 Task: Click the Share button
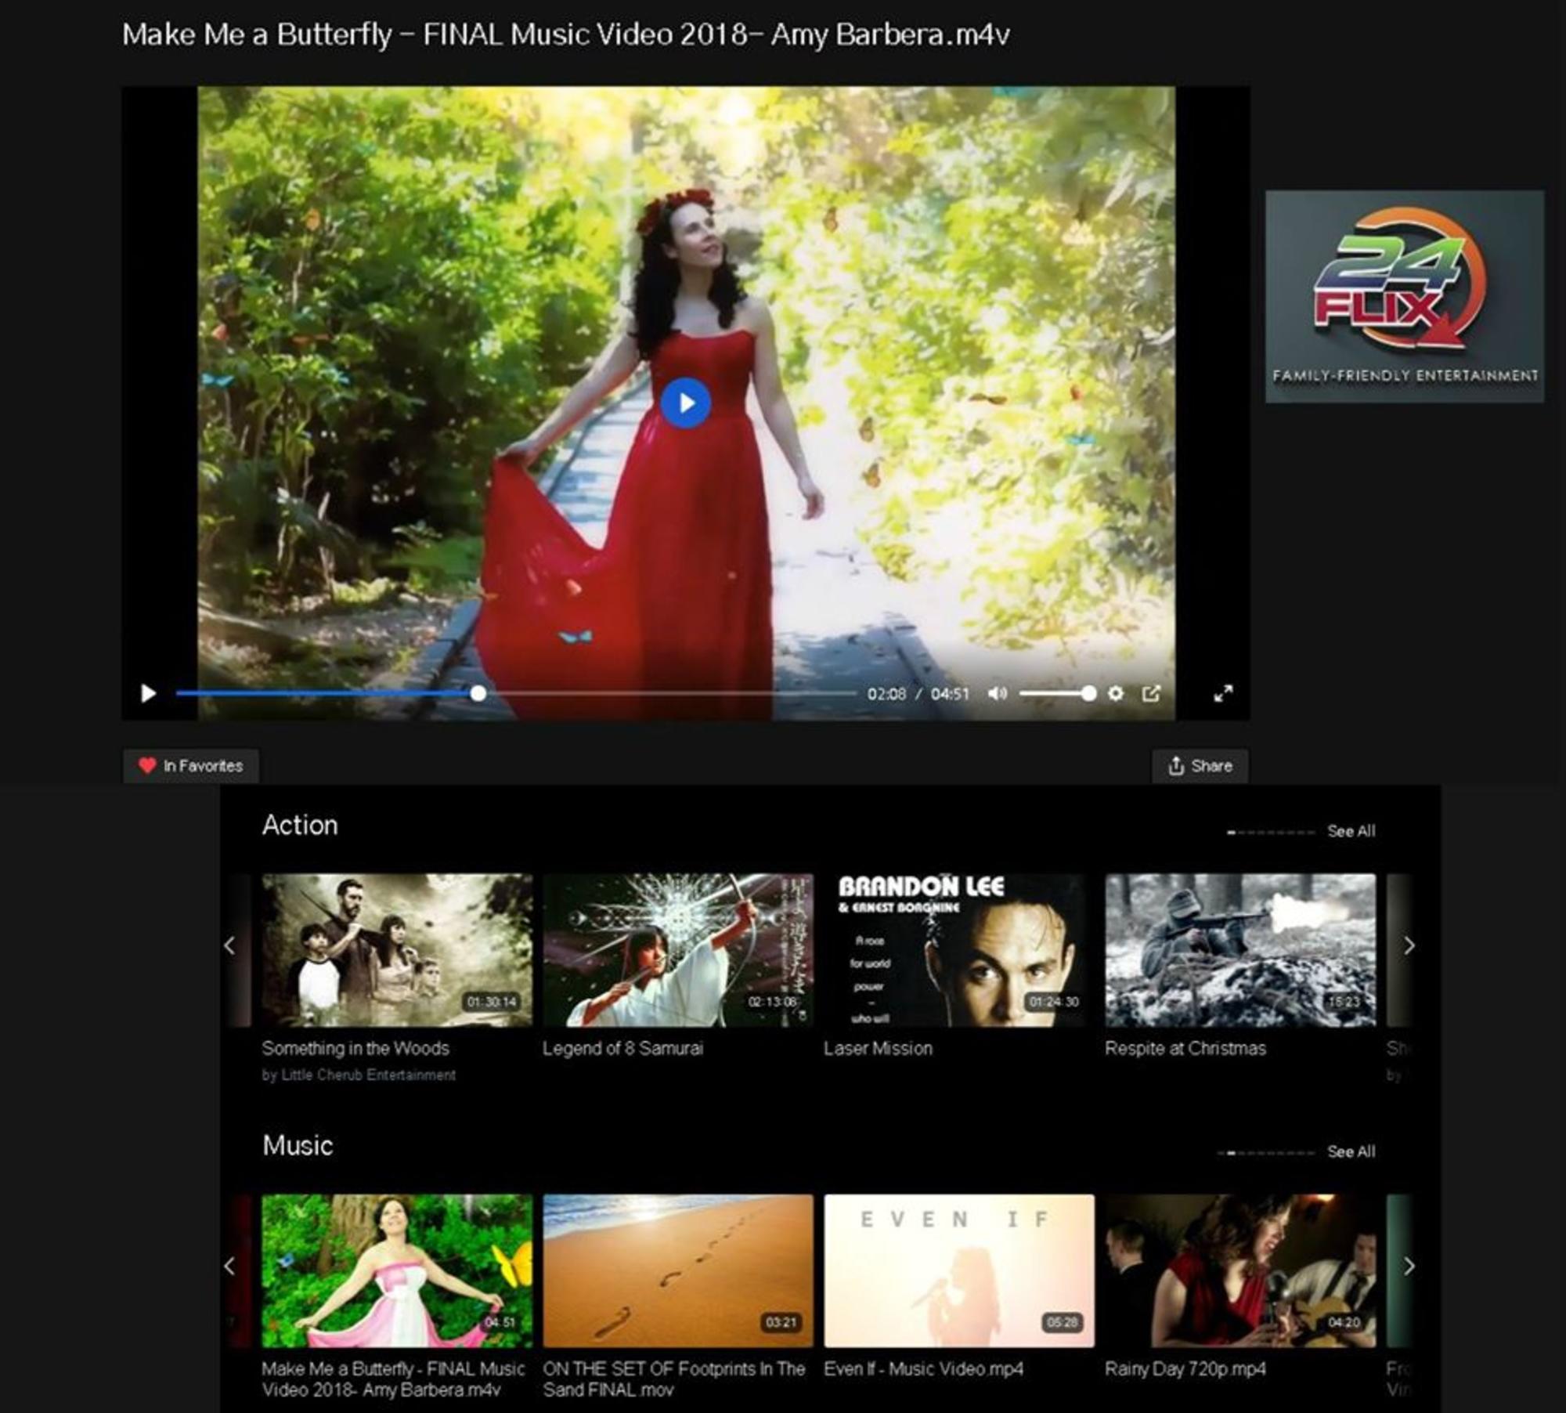[x=1200, y=766]
